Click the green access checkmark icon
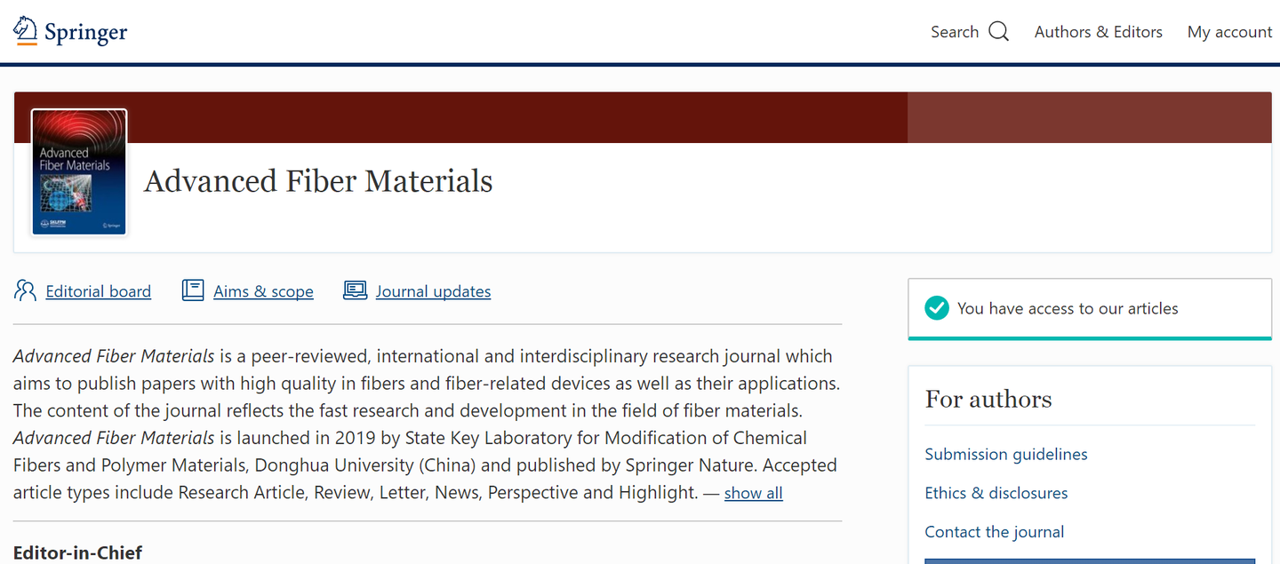The height and width of the screenshot is (564, 1280). (x=937, y=308)
